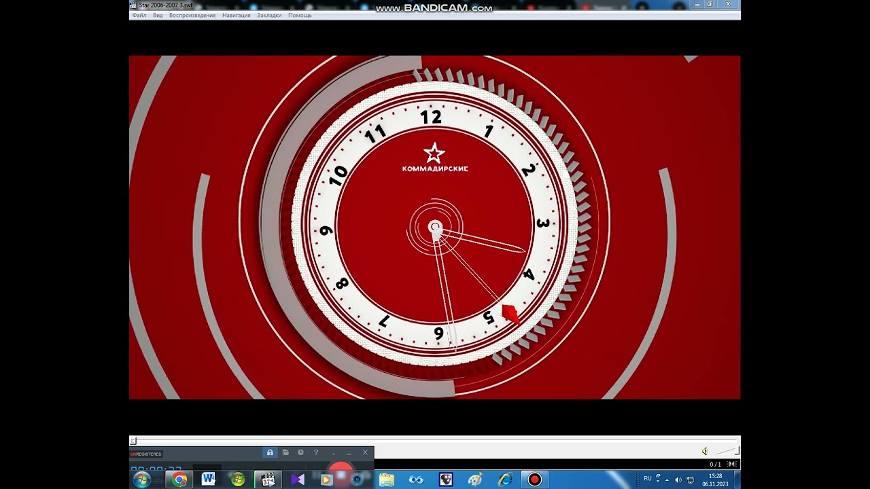Open Google Chrome from the taskbar
Screen dimensions: 870x489
coord(180,479)
